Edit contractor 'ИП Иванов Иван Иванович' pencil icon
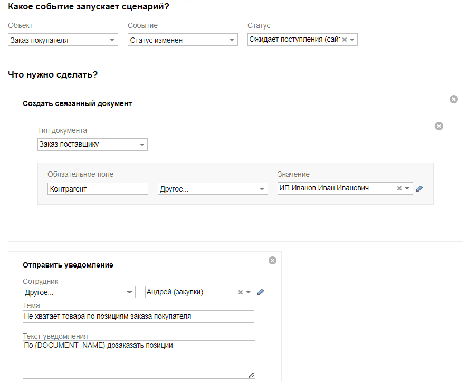The width and height of the screenshot is (468, 382). point(419,188)
